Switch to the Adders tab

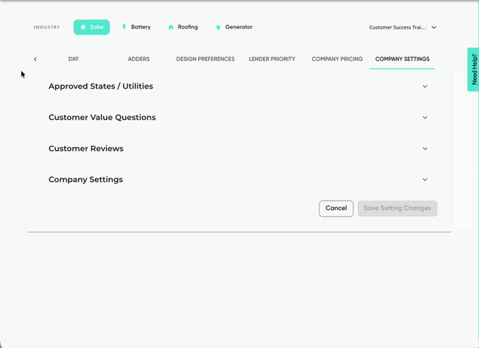[139, 59]
